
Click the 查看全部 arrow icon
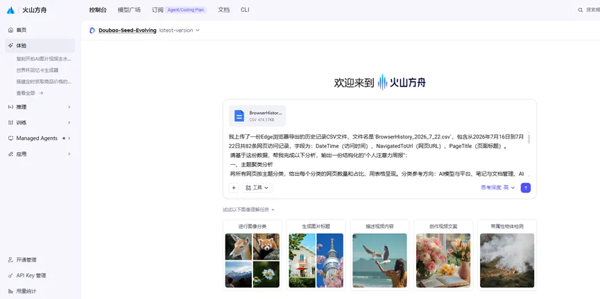[x=41, y=93]
